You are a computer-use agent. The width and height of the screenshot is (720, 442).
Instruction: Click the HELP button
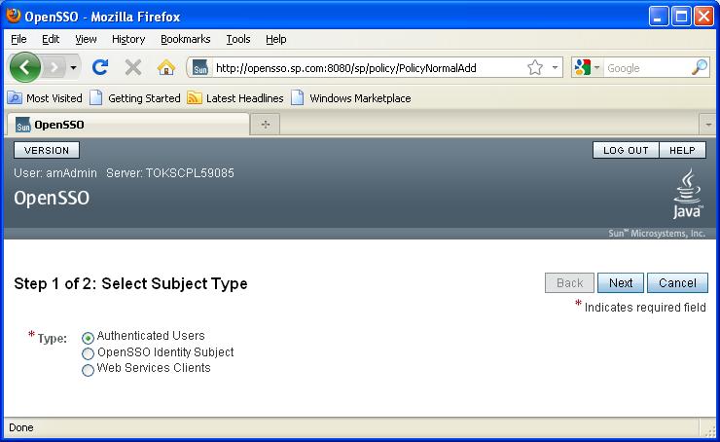tap(682, 150)
